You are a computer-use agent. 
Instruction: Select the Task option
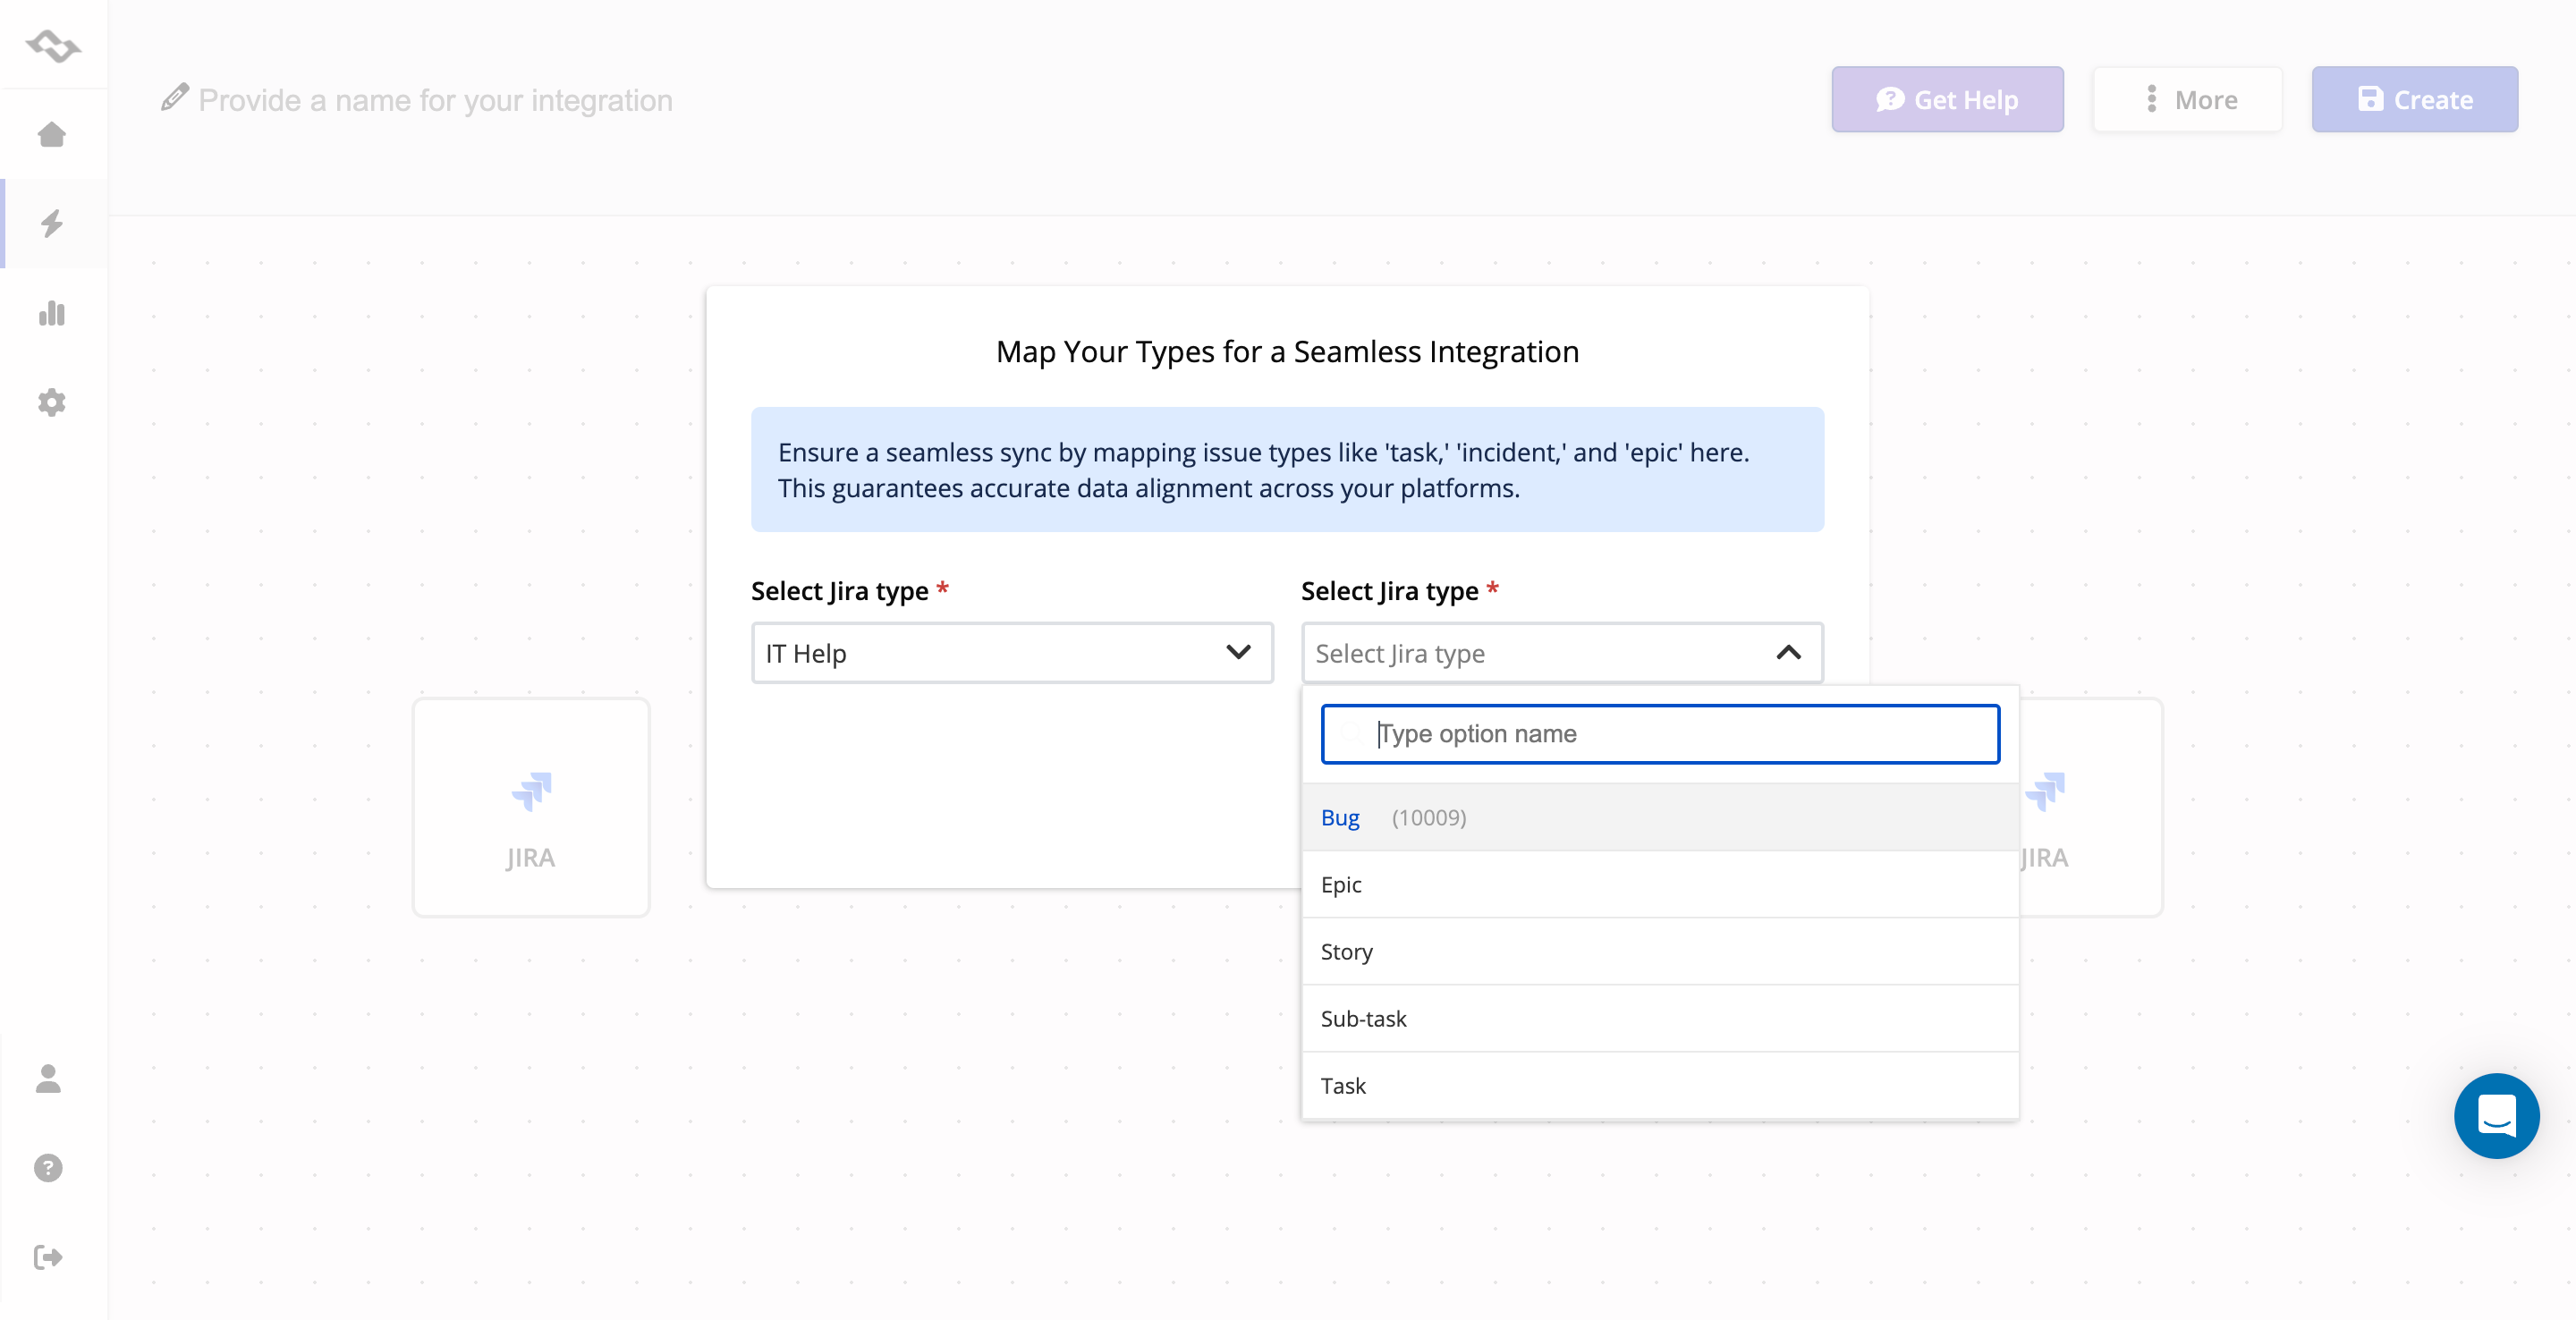click(1660, 1085)
